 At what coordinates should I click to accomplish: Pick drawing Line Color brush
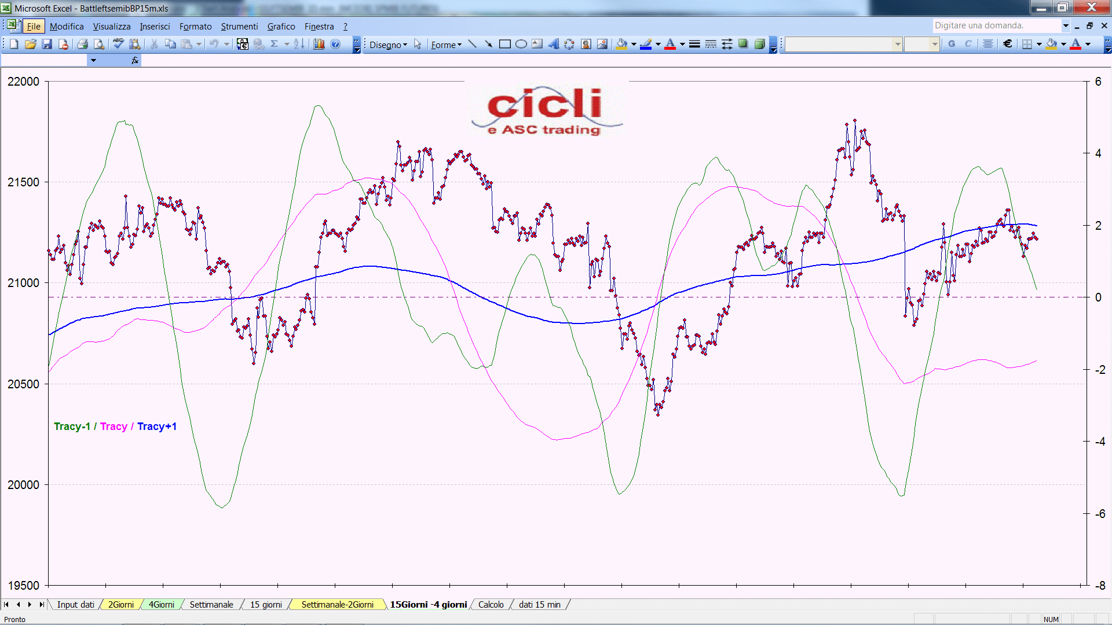[646, 44]
